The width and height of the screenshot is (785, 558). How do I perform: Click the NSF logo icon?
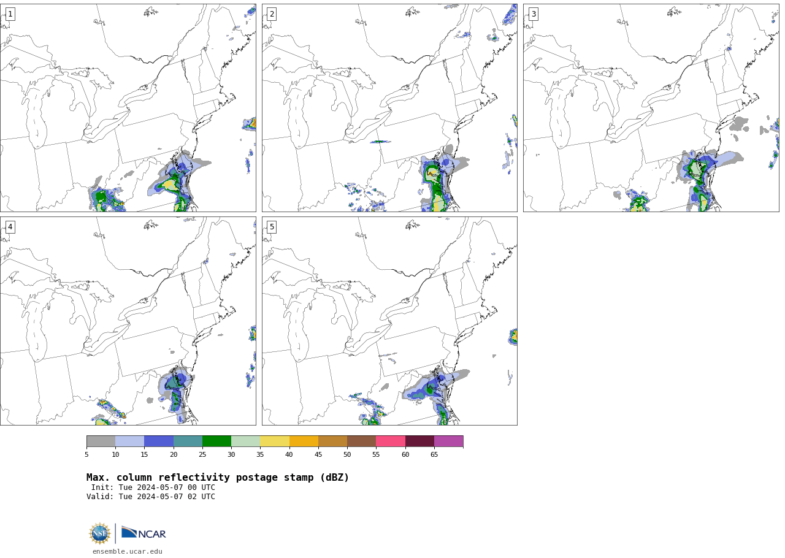pyautogui.click(x=99, y=533)
